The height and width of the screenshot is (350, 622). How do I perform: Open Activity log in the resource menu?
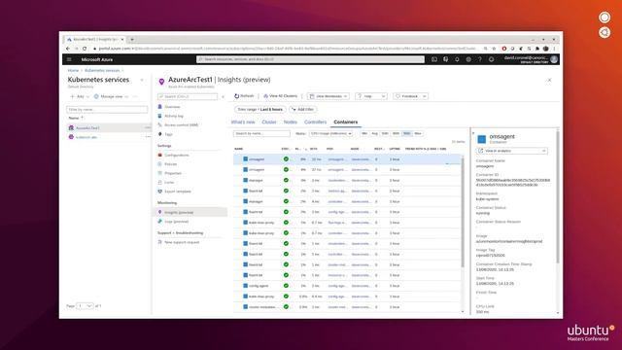click(174, 116)
